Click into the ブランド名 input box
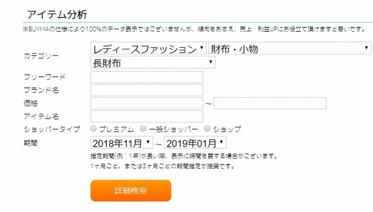 (x=147, y=90)
